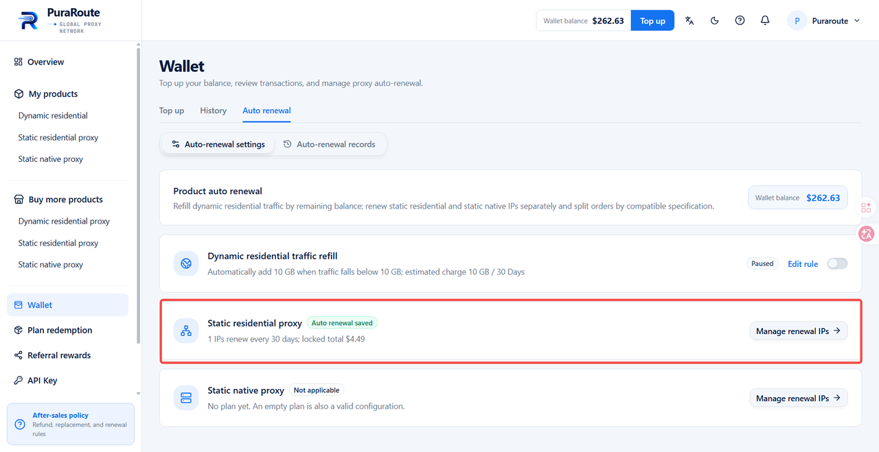Open Dynamic residential proxy under Buy more products
This screenshot has width=879, height=452.
(64, 222)
